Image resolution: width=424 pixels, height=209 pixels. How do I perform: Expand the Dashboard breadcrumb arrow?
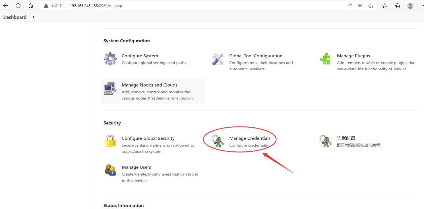click(34, 17)
